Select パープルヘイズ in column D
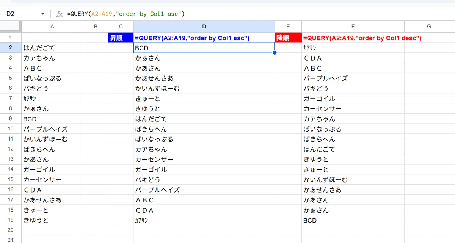This screenshot has height=243, width=455. pyautogui.click(x=204, y=190)
